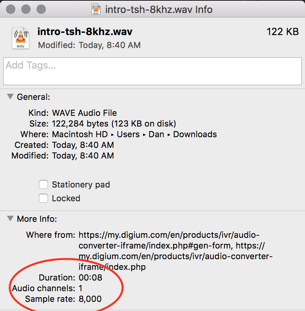Click the Users path segment

coord(128,134)
